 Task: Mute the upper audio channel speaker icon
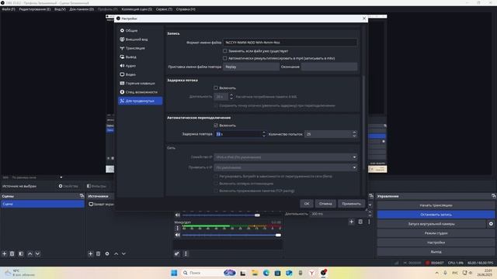178,215
